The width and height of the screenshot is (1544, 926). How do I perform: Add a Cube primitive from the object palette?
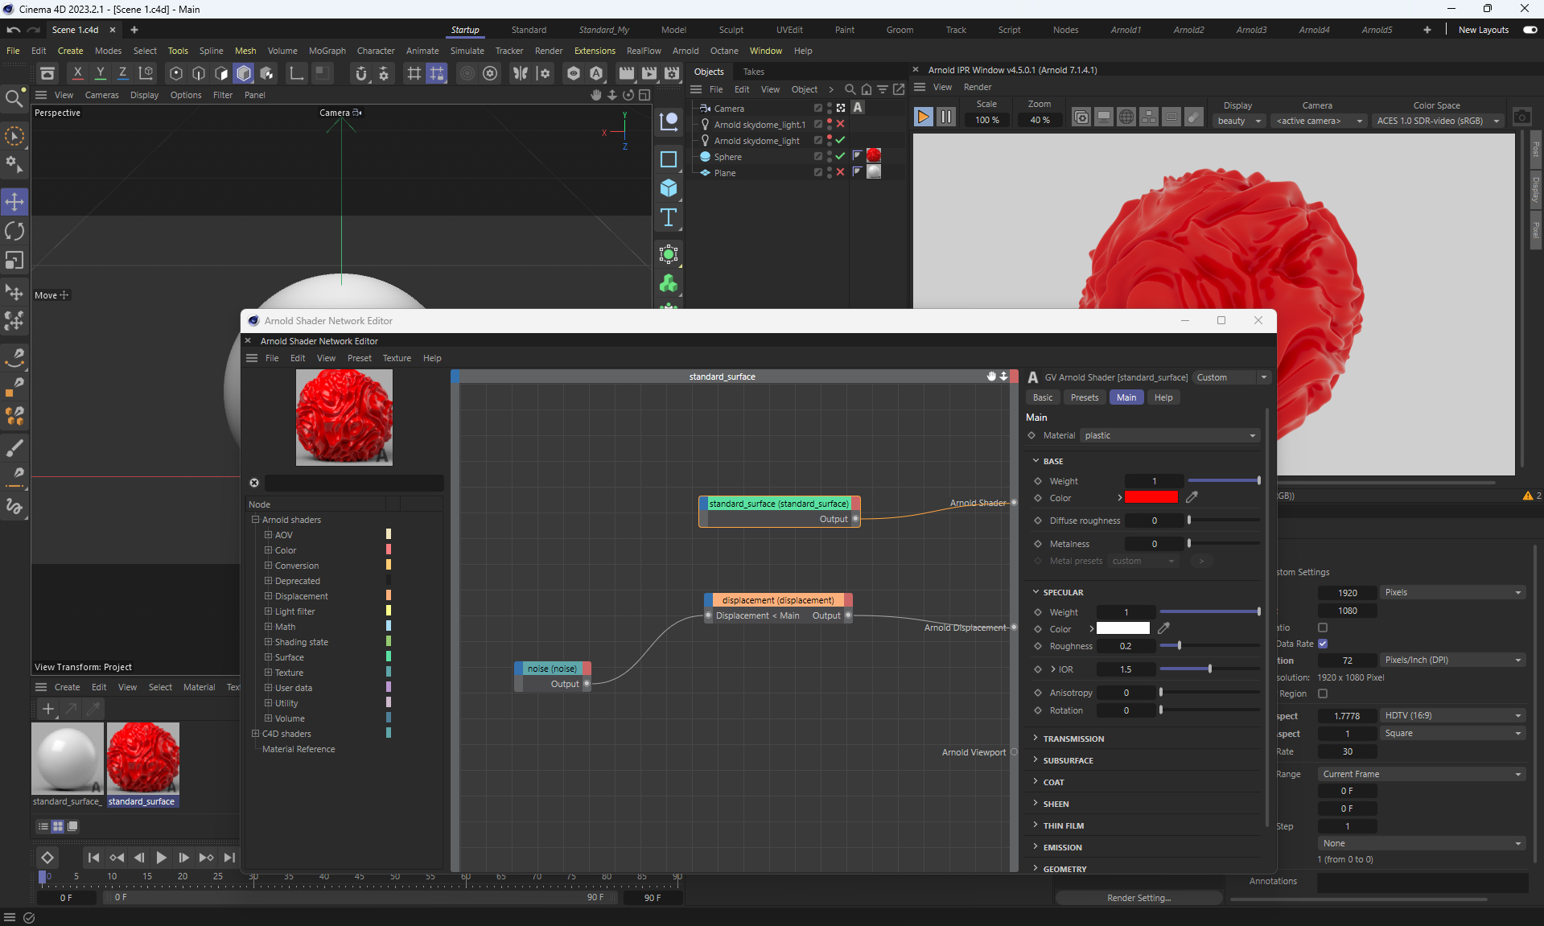669,188
